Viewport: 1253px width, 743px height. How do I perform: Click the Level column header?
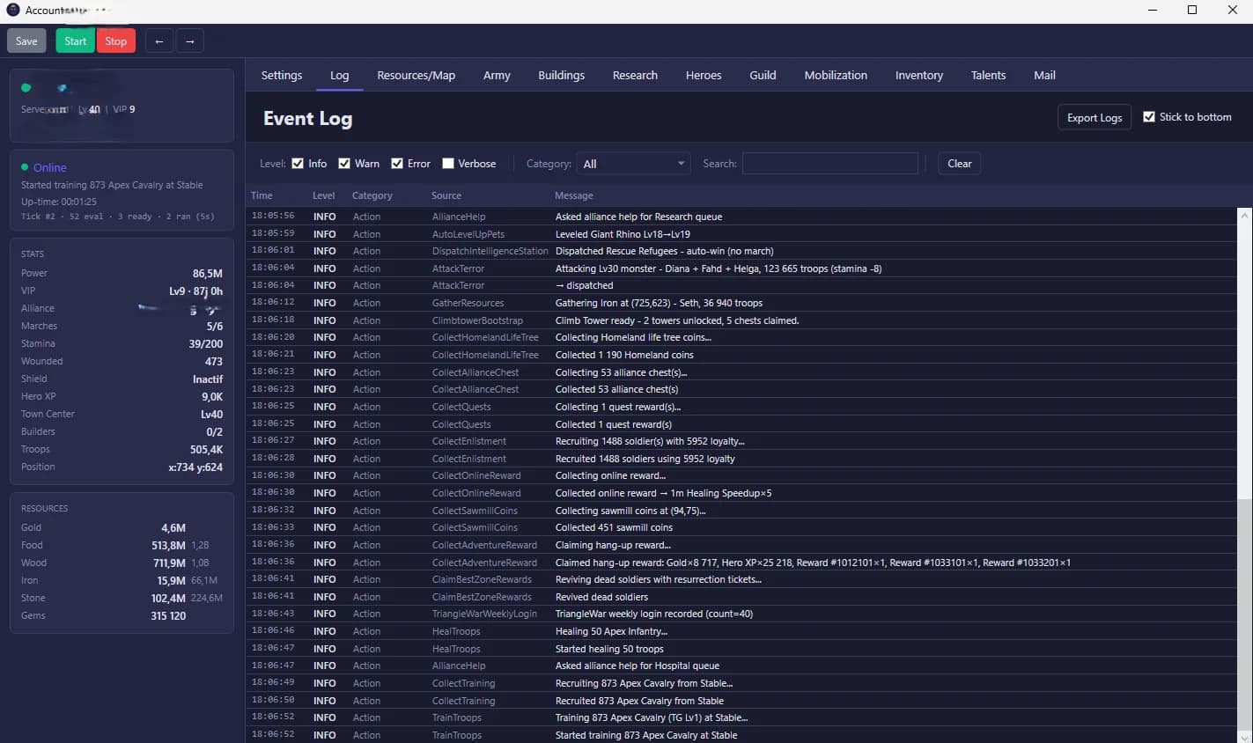323,195
